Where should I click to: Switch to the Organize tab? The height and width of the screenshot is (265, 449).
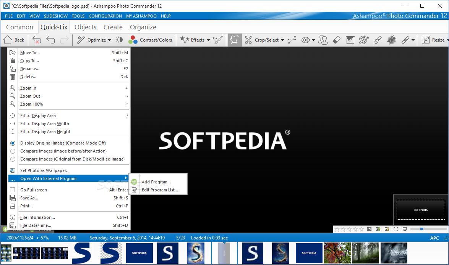coord(143,27)
